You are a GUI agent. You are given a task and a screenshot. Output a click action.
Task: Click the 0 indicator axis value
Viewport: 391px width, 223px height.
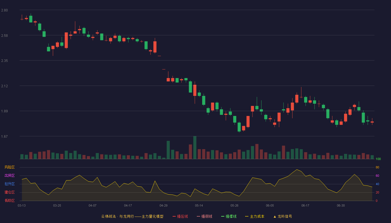click(x=376, y=201)
